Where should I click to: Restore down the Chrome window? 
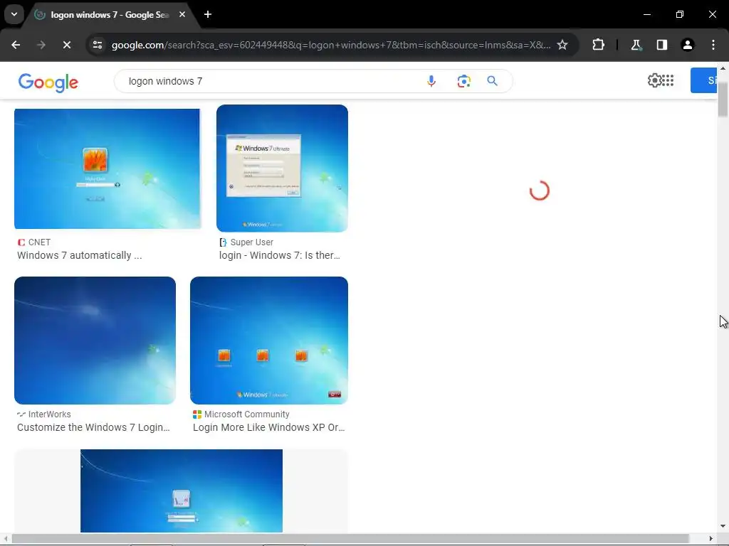tap(680, 14)
